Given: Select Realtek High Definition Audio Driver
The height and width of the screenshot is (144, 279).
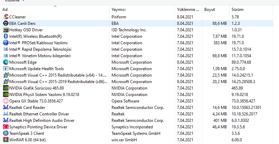Looking at the screenshot, I should [x=42, y=121].
